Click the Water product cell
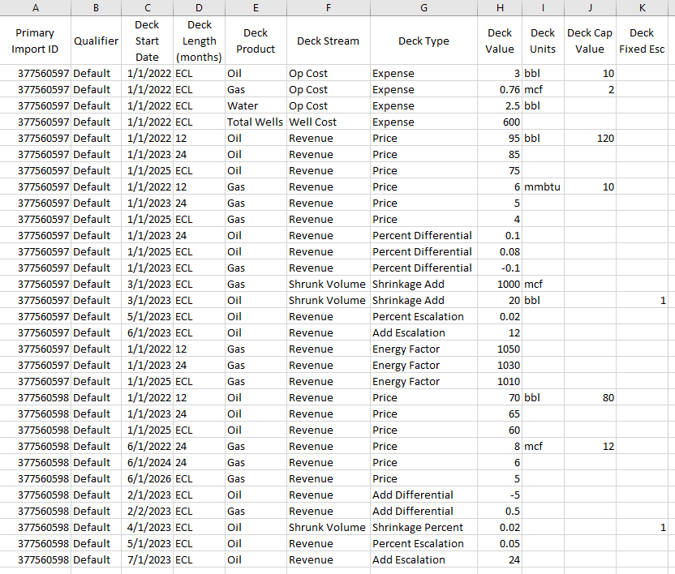This screenshot has height=574, width=675. (x=256, y=105)
